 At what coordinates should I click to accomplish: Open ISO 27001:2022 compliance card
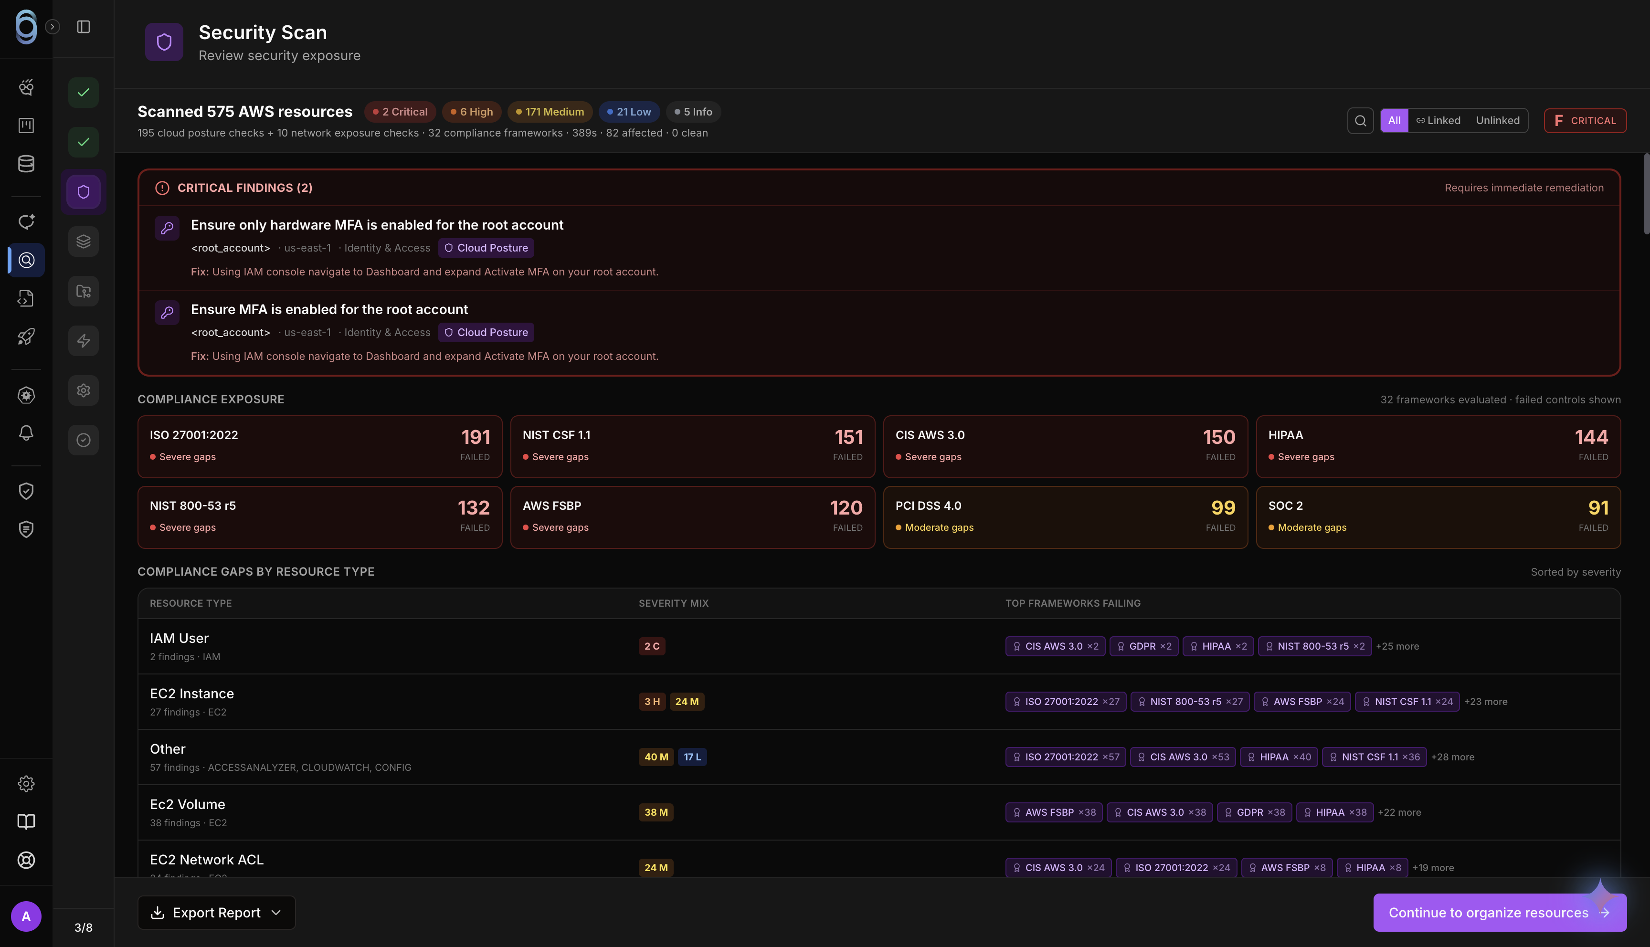click(x=320, y=447)
